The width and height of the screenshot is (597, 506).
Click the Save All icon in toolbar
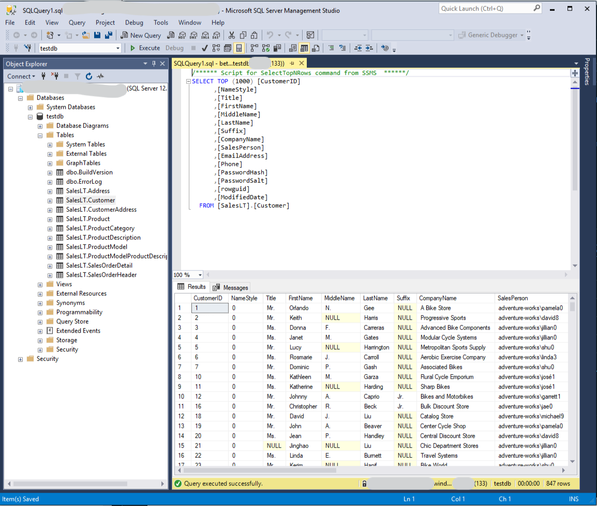[109, 35]
